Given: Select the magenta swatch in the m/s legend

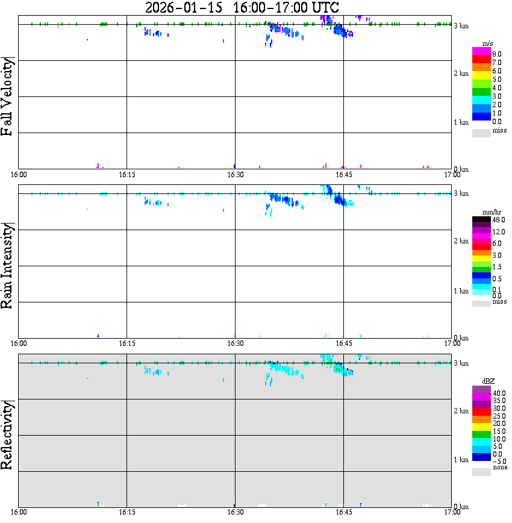Looking at the screenshot, I should (481, 51).
